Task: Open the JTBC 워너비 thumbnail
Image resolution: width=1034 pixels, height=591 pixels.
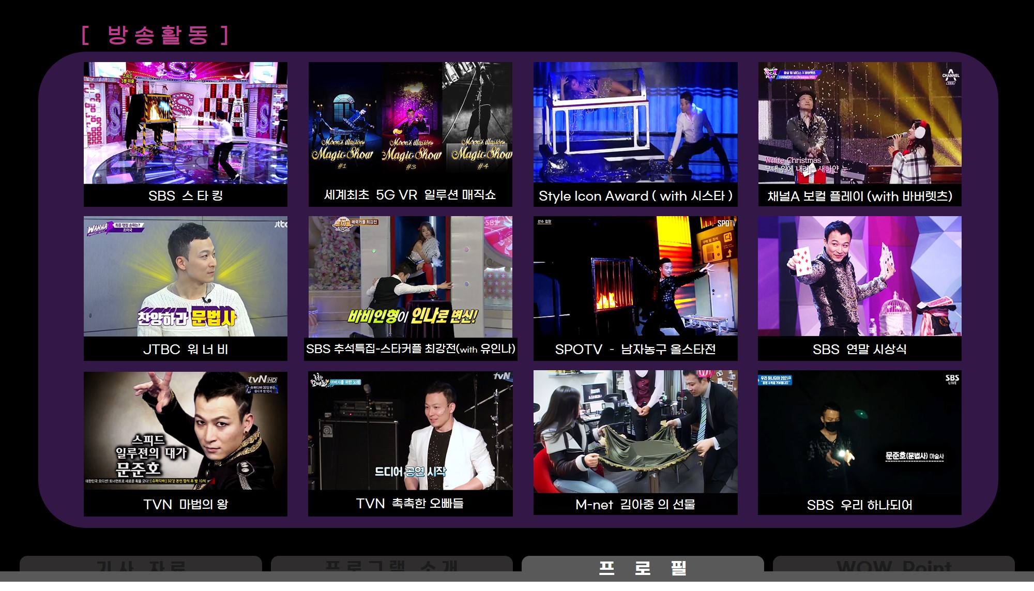Action: [185, 277]
